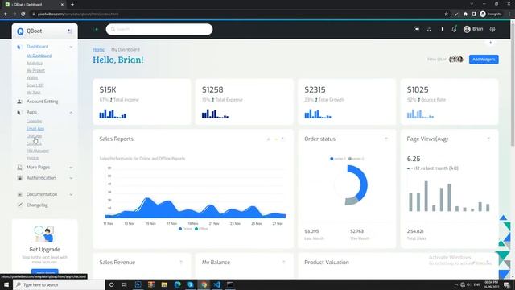This screenshot has height=290, width=515.
Task: Click the Dashboard sidebar icon
Action: pyautogui.click(x=19, y=47)
